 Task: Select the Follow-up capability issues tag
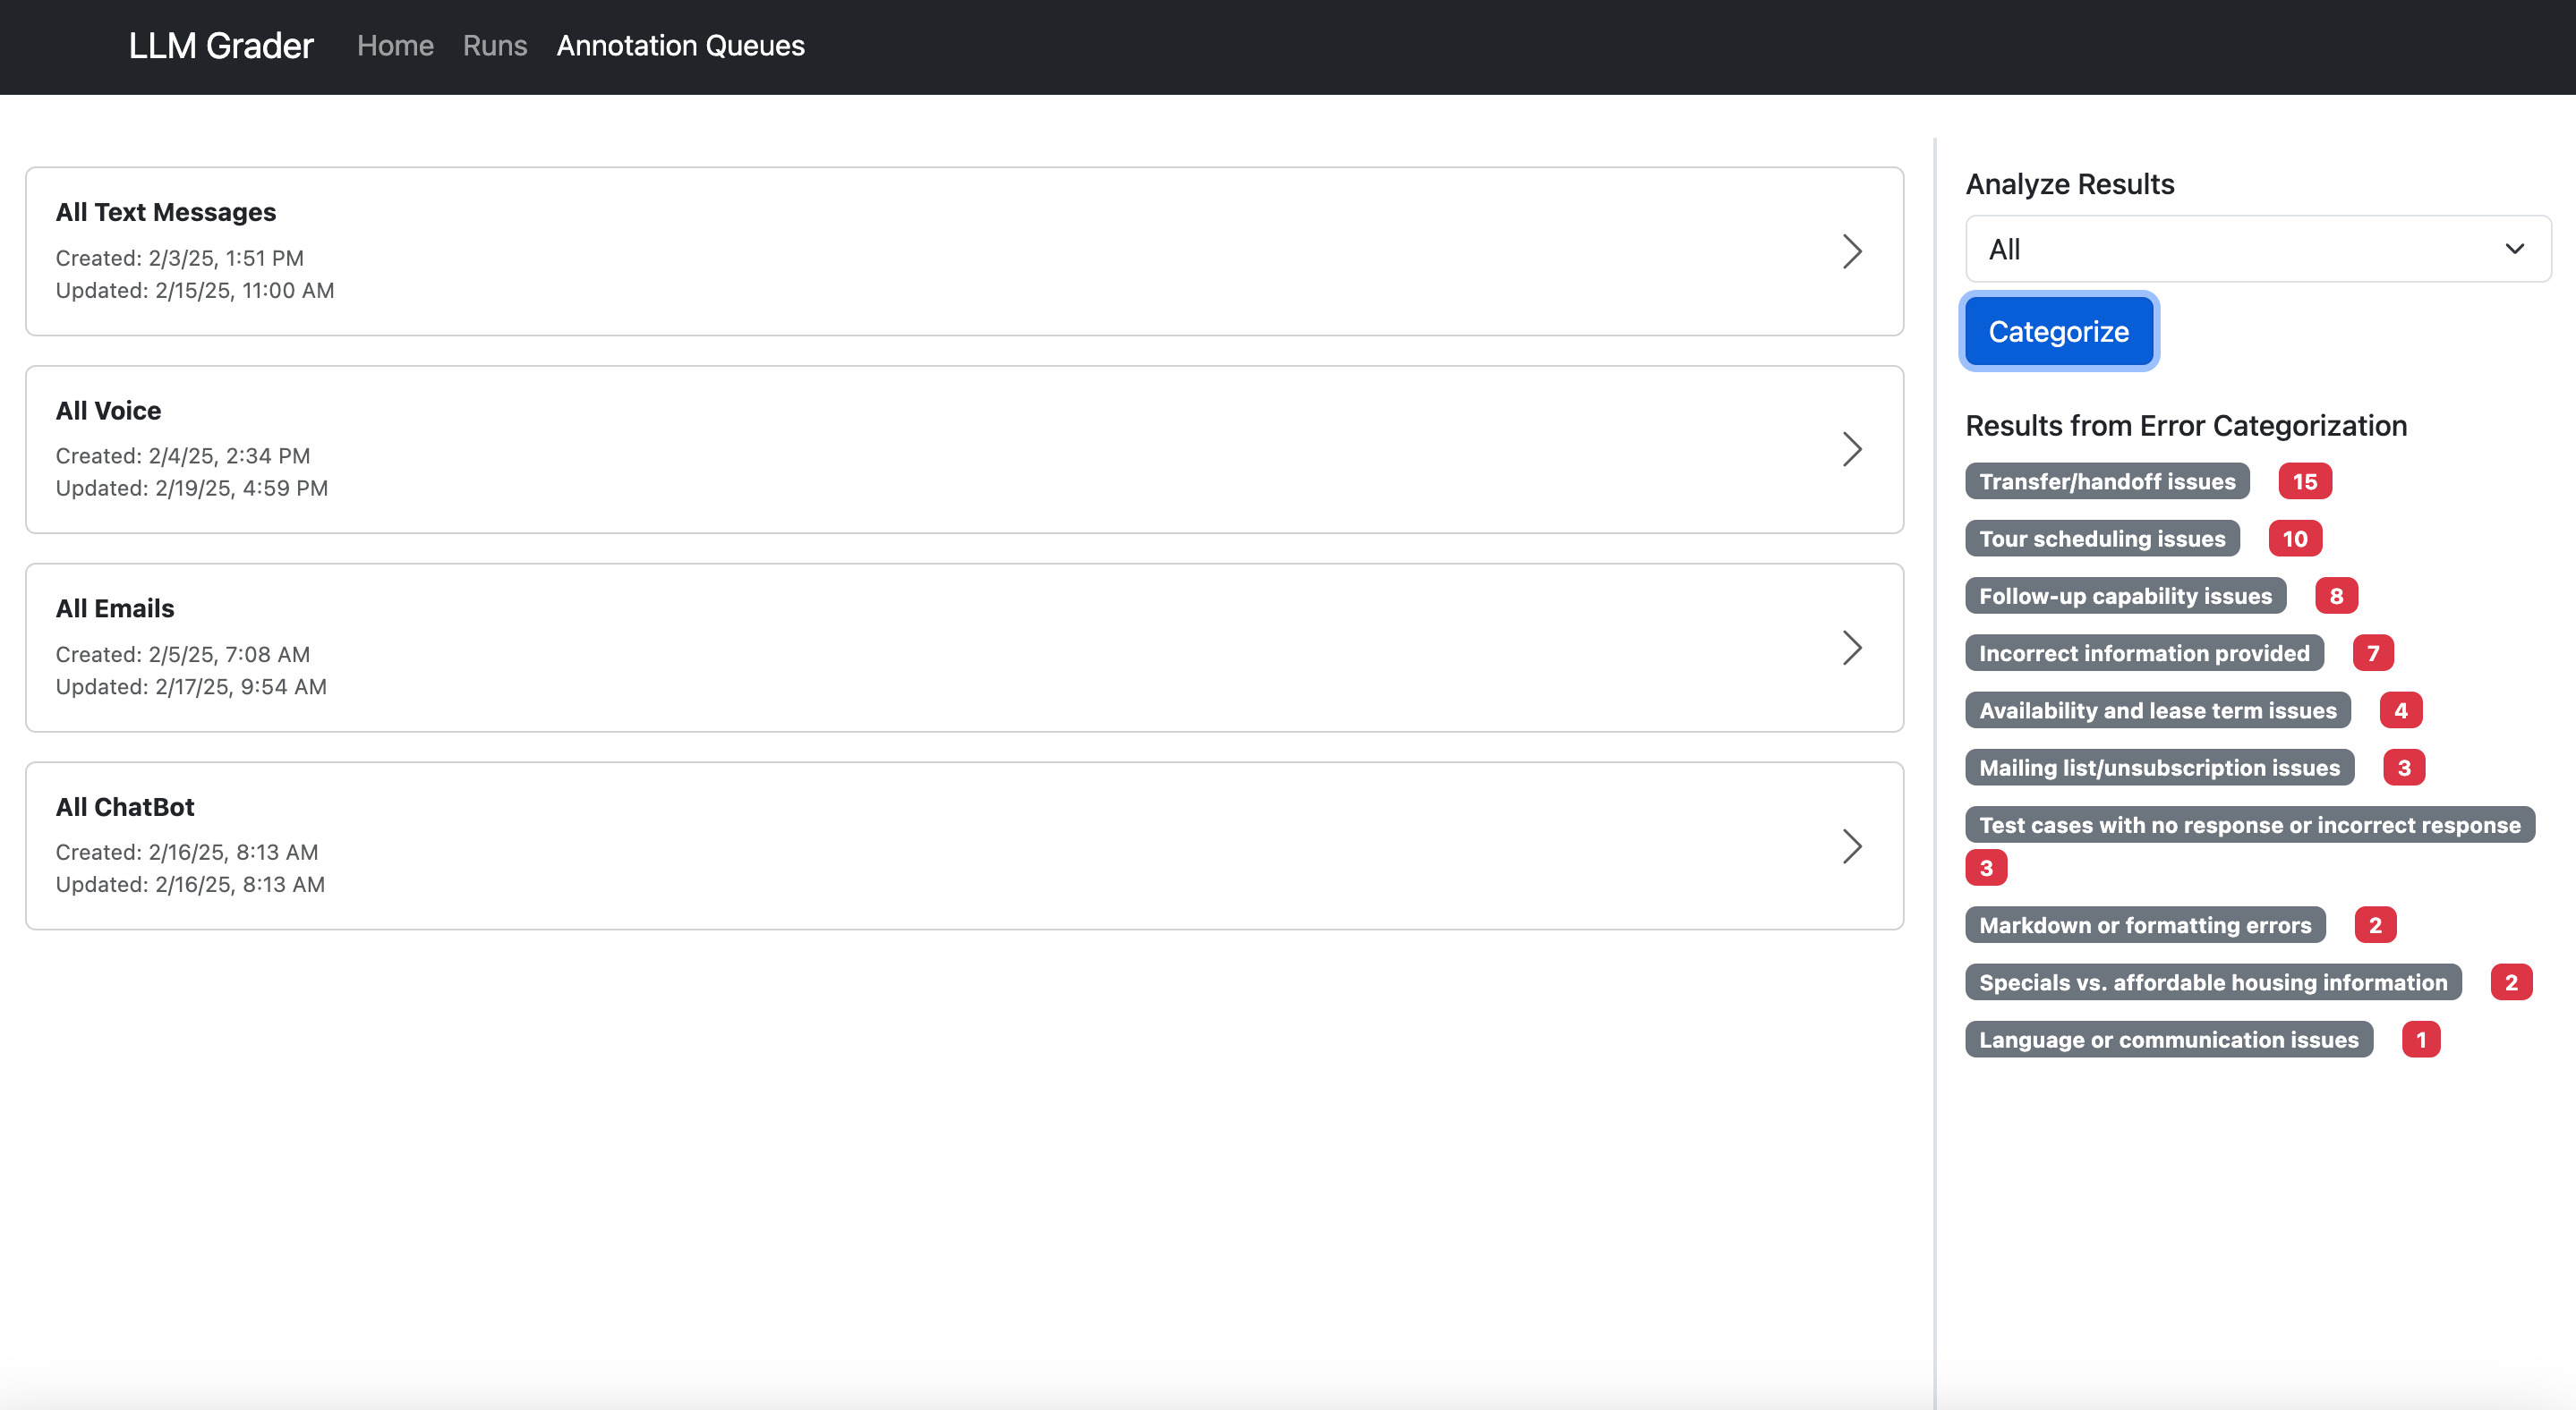pos(2125,597)
